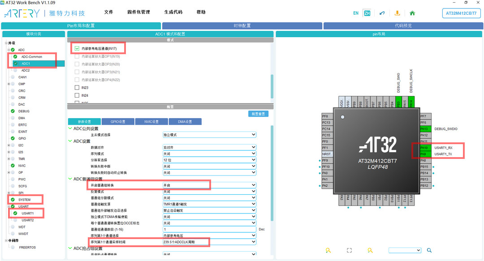
Task: Click the green status icon beside GPIO
Action: coord(13,138)
